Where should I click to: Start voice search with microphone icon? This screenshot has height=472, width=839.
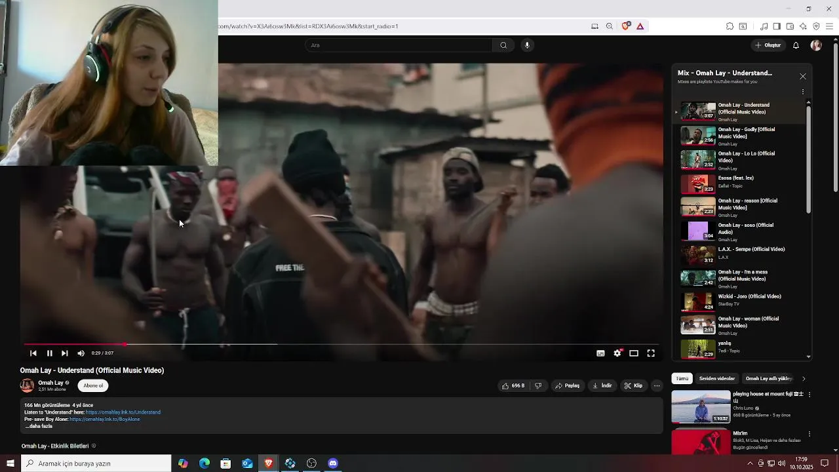tap(527, 45)
